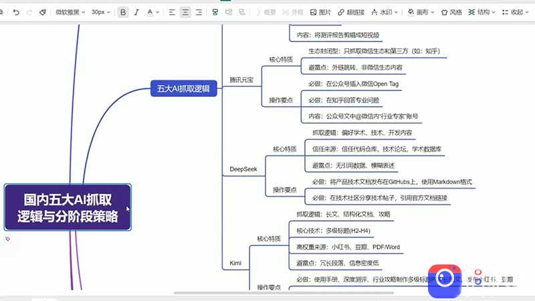This screenshot has width=535, height=301.
Task: Click node 必做：使用手册、深度测评
Action: 405,280
